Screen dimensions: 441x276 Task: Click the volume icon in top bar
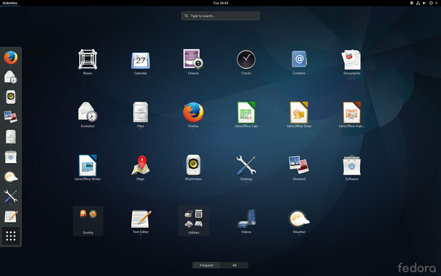(424, 3)
